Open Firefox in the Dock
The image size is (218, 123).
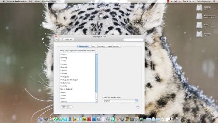tap(75, 119)
